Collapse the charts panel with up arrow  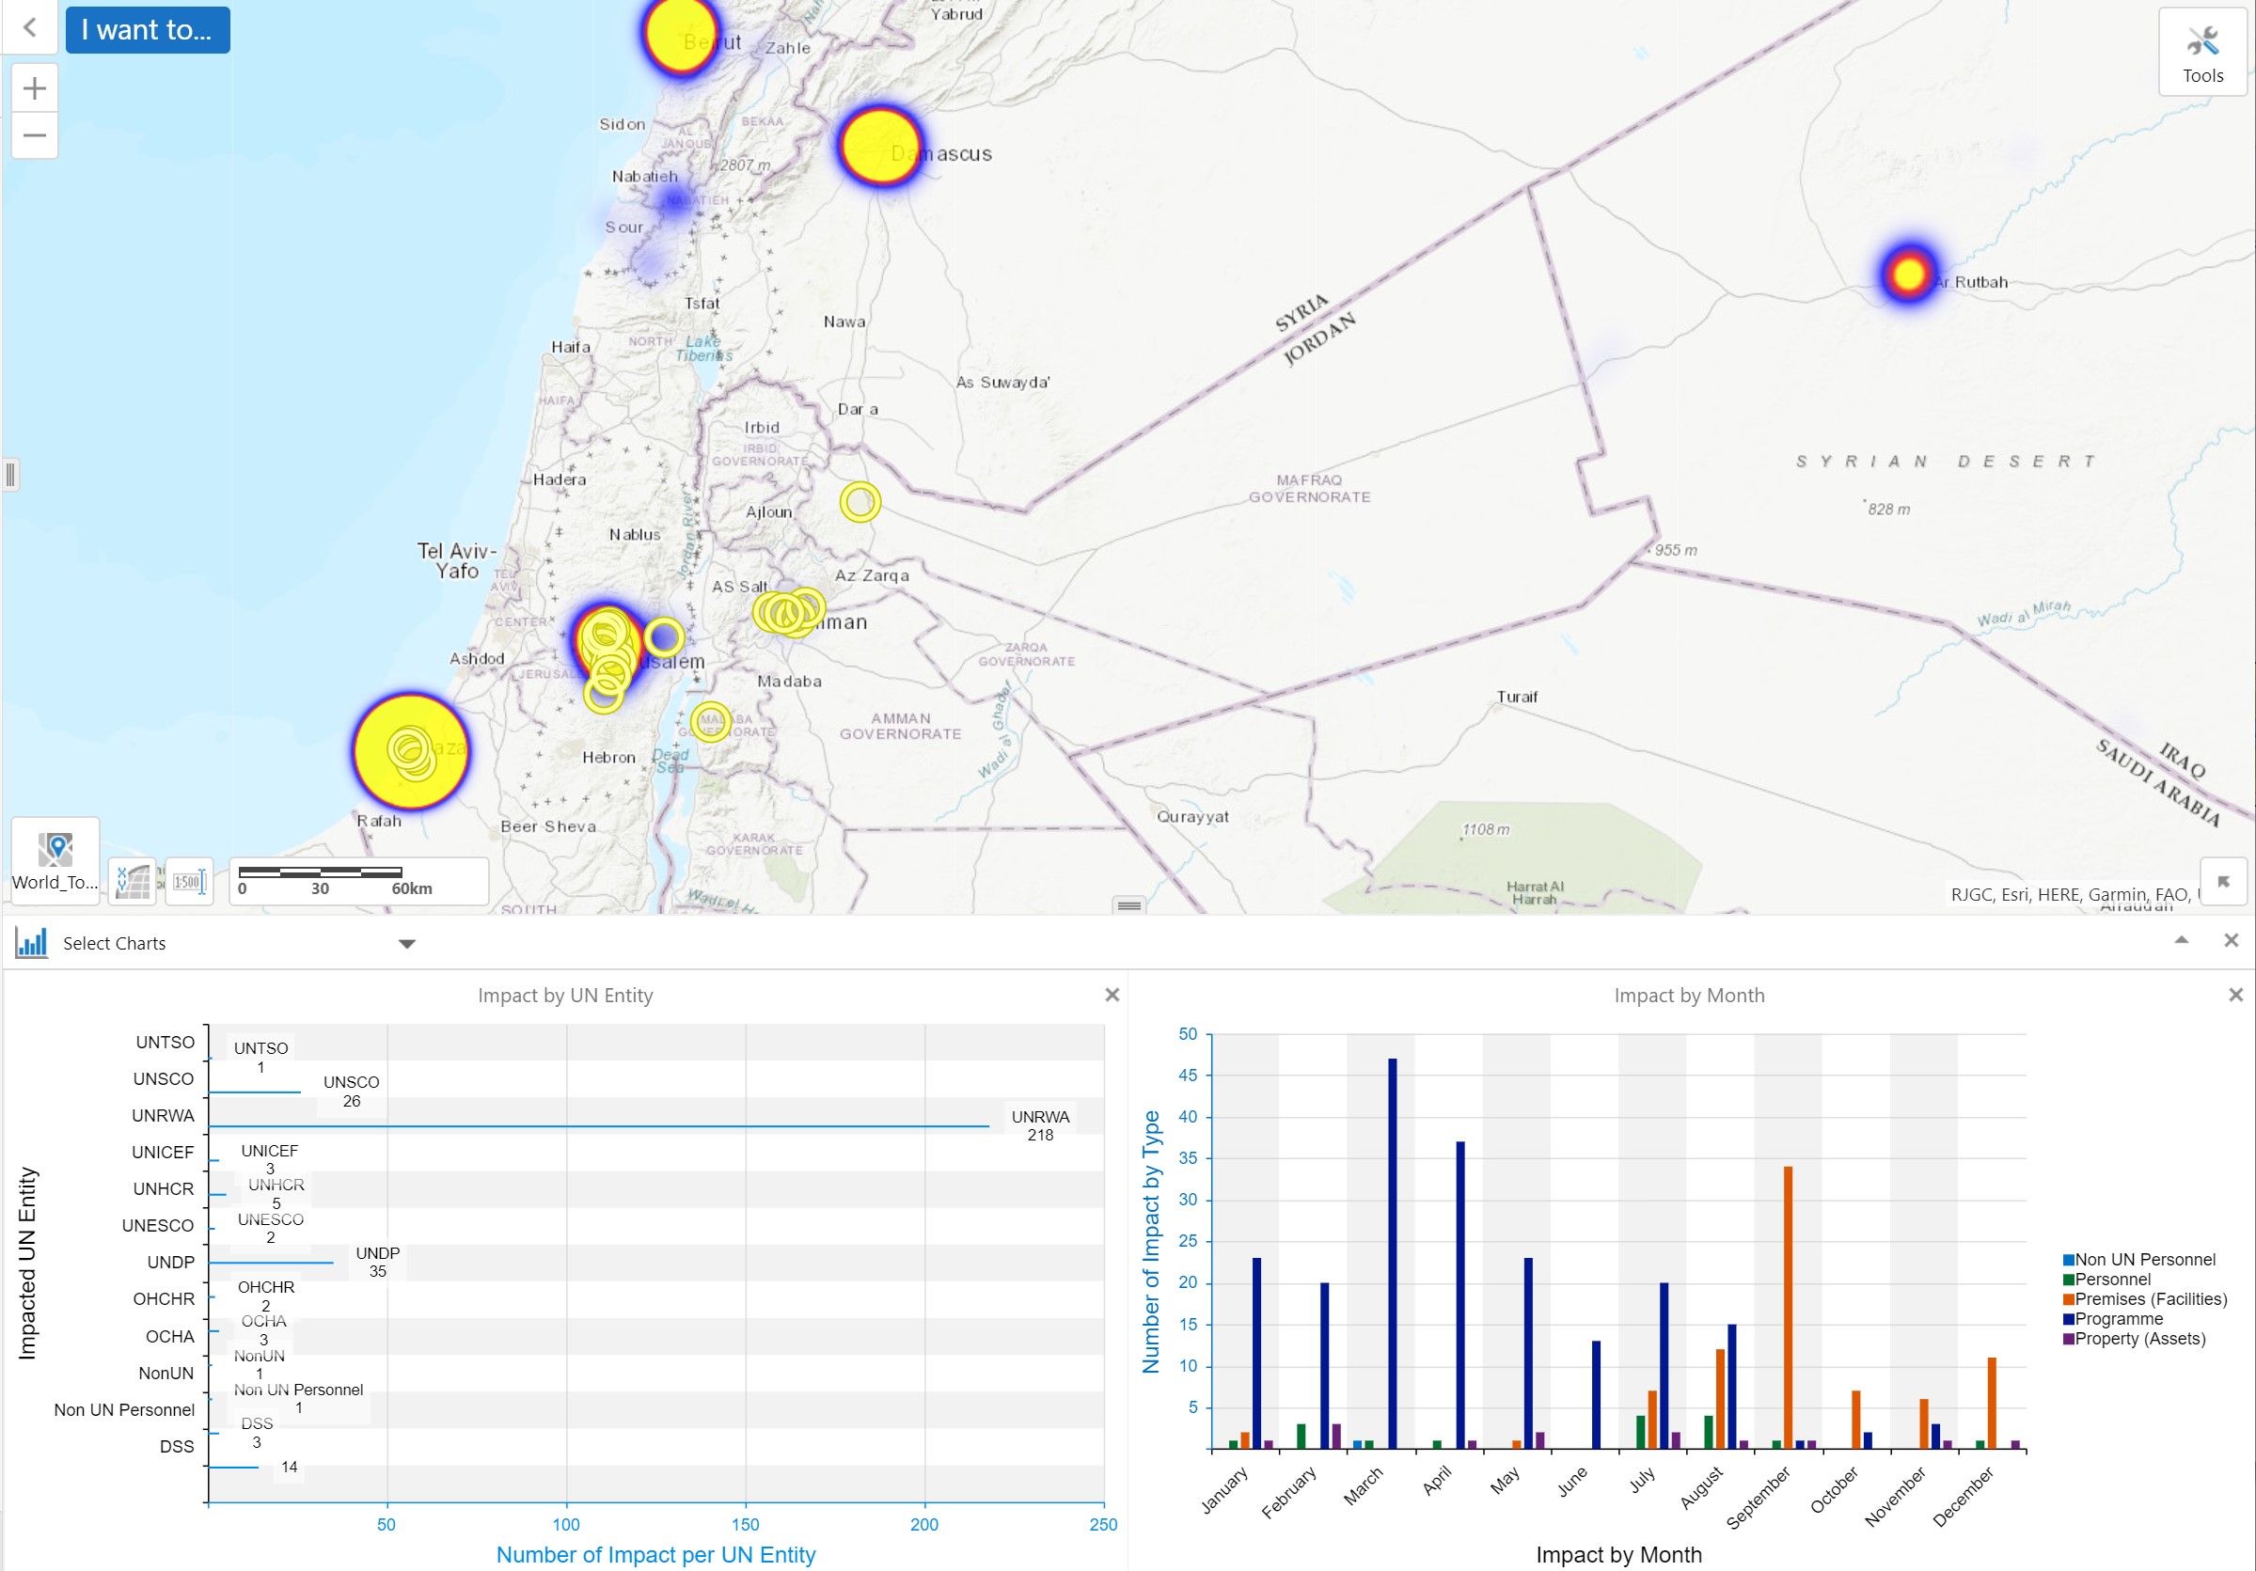point(2182,940)
